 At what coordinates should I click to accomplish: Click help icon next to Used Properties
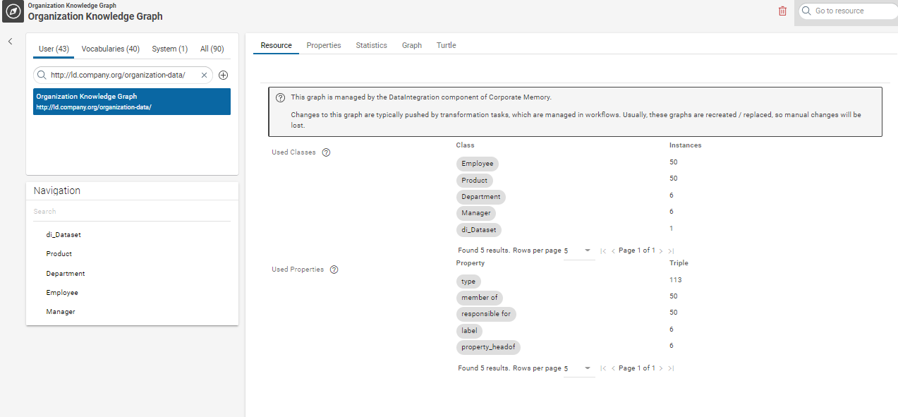tap(334, 270)
